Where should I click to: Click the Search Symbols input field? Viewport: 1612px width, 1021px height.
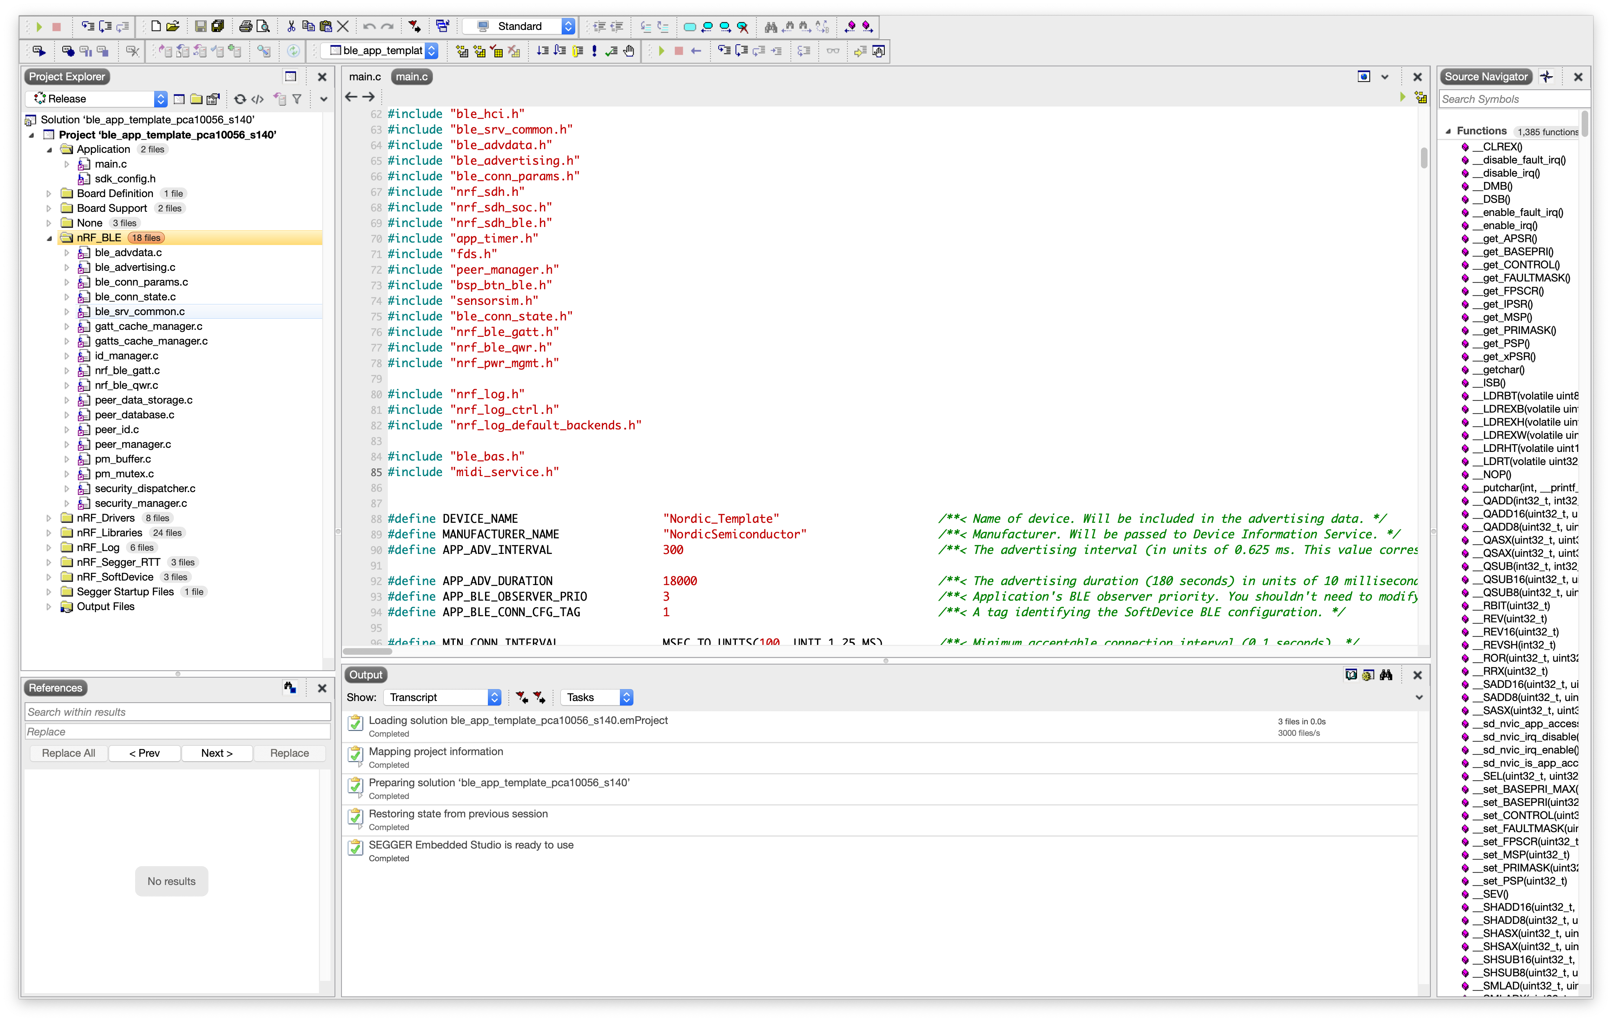click(1513, 99)
